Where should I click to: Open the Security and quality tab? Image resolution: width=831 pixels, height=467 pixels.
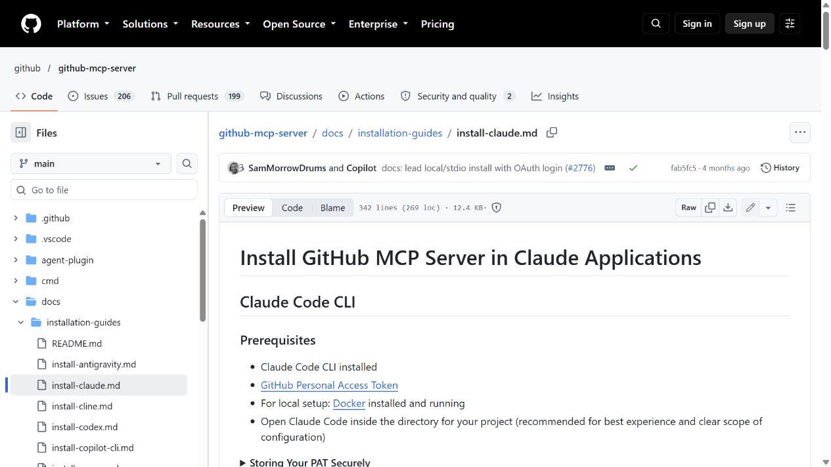458,96
